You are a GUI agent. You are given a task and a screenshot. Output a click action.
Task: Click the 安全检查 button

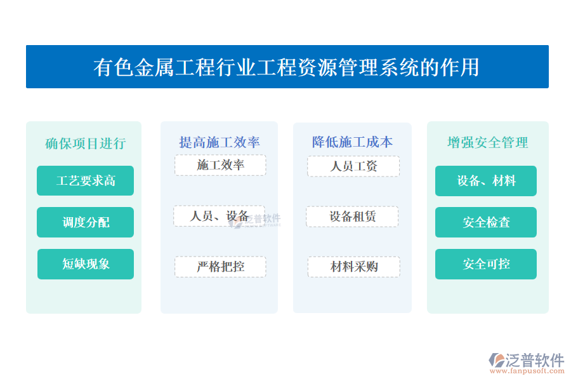click(x=486, y=222)
